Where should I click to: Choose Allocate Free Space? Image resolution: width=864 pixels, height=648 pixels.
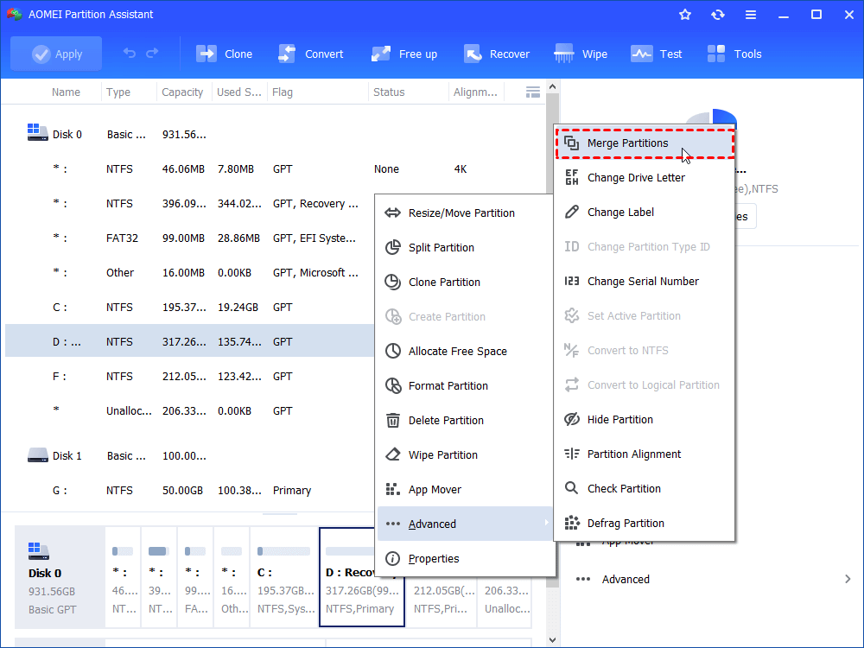465,351
